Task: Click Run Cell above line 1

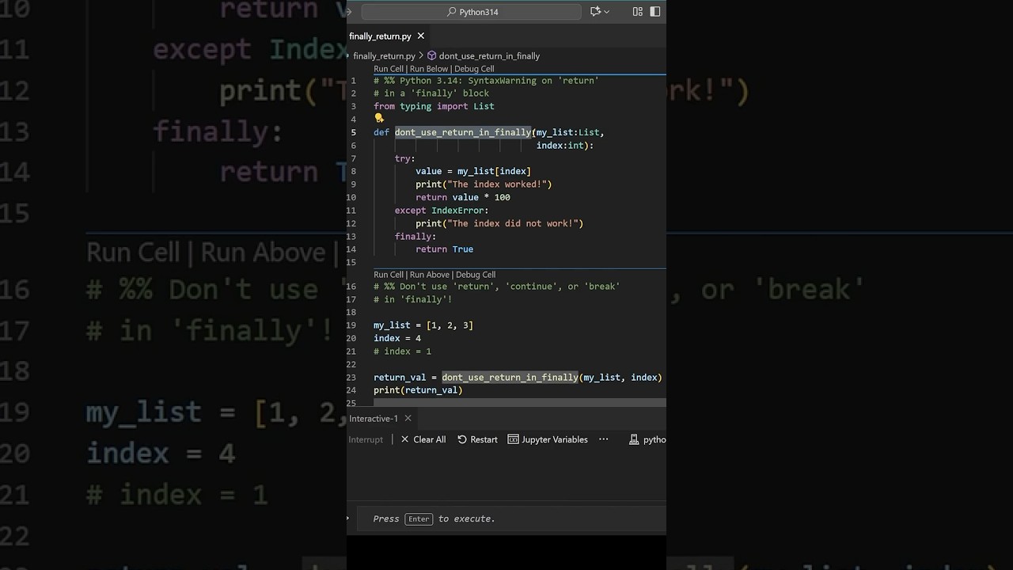Action: tap(389, 69)
